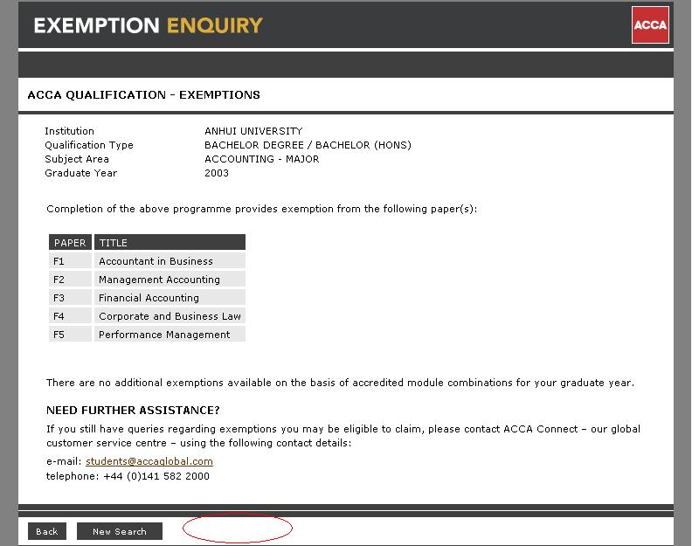Open the students@accaglobal.com email link
Screen dimensions: 699x546
point(149,461)
